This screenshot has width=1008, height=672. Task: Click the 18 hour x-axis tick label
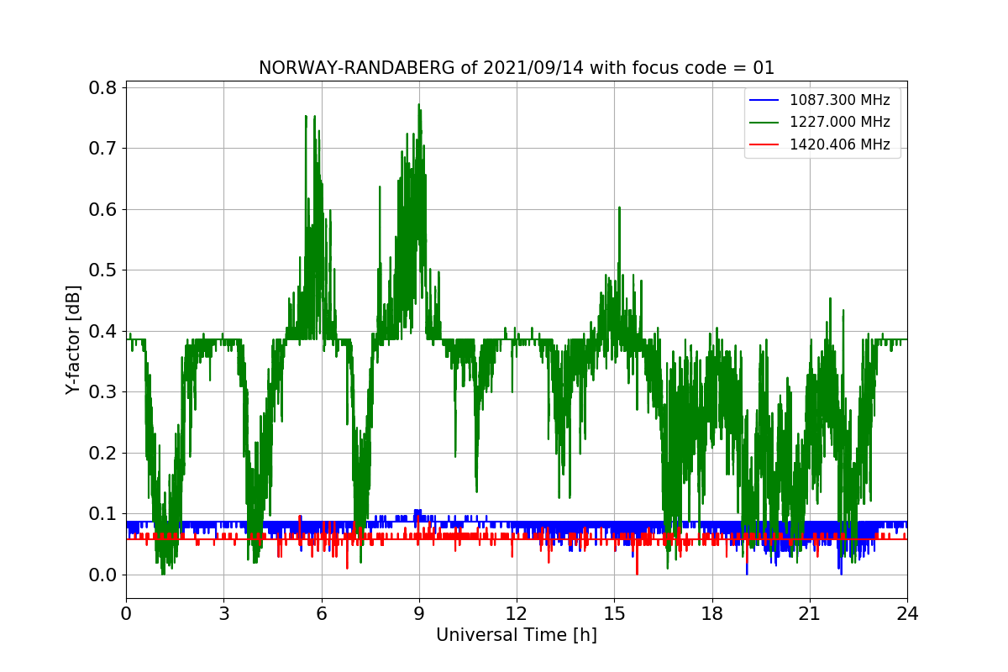(x=711, y=614)
